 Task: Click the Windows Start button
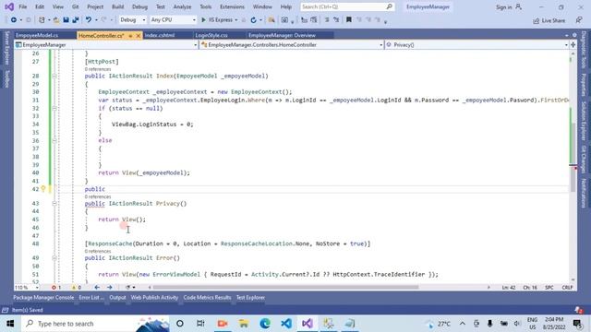10,324
